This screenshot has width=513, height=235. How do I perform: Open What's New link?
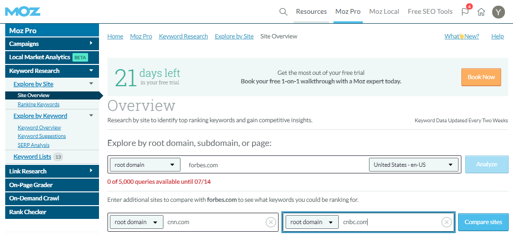pyautogui.click(x=462, y=36)
